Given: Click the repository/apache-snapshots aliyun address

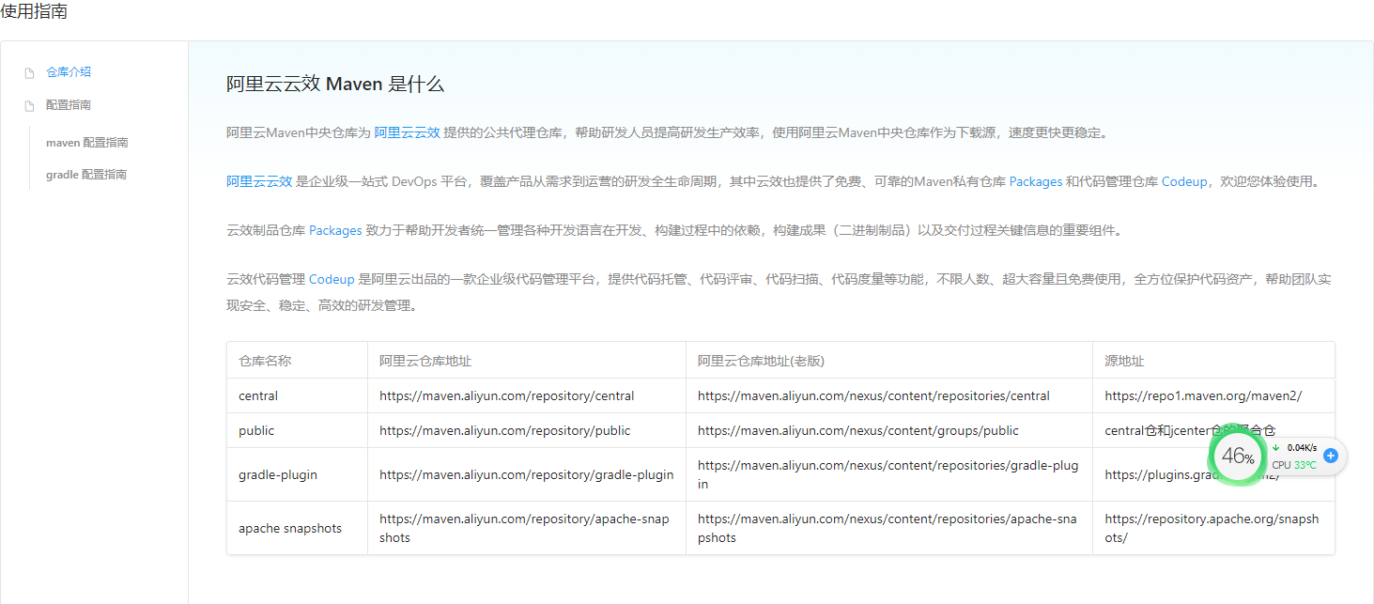Looking at the screenshot, I should [x=524, y=528].
